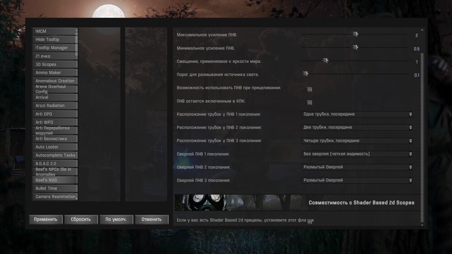Click the Применить button
452x254 pixels.
click(x=46, y=219)
